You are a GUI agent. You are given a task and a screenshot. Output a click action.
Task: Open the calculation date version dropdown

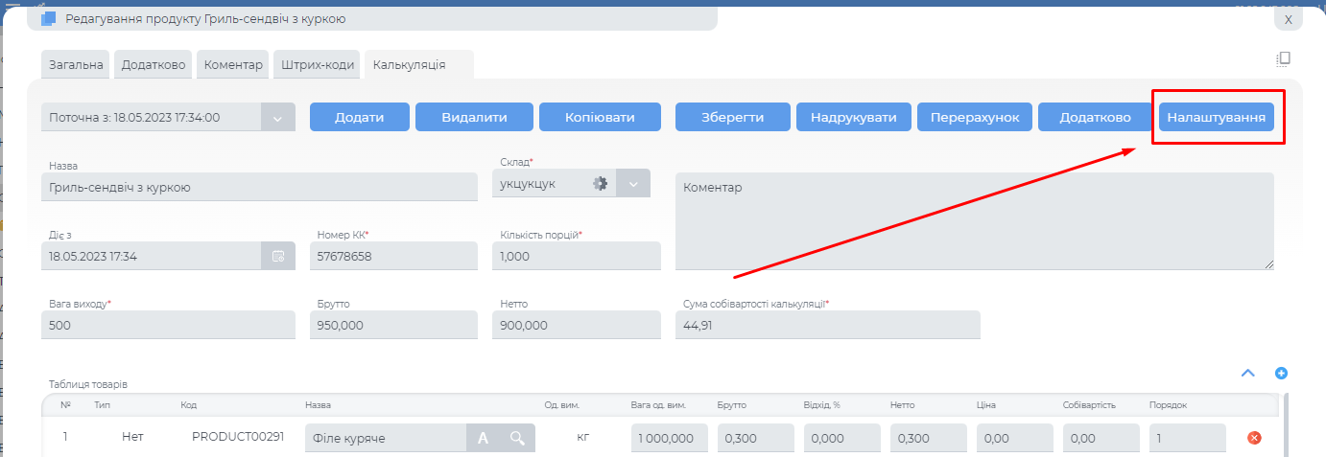(x=277, y=118)
